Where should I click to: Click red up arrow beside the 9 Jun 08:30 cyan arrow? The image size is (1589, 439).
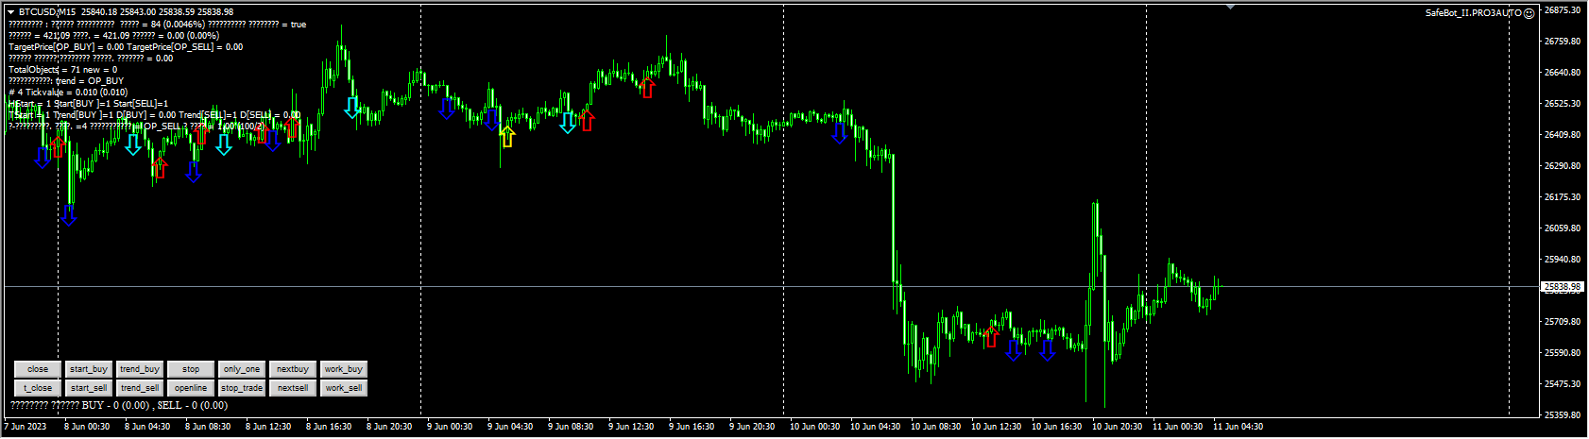587,120
